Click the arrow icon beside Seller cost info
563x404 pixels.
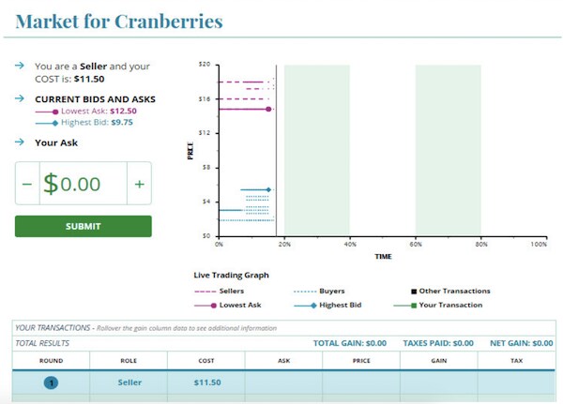[x=19, y=67]
